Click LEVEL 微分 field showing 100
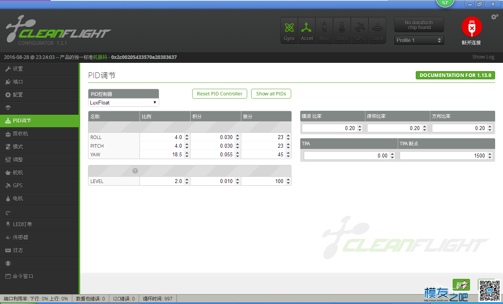The image size is (503, 304). (x=266, y=181)
